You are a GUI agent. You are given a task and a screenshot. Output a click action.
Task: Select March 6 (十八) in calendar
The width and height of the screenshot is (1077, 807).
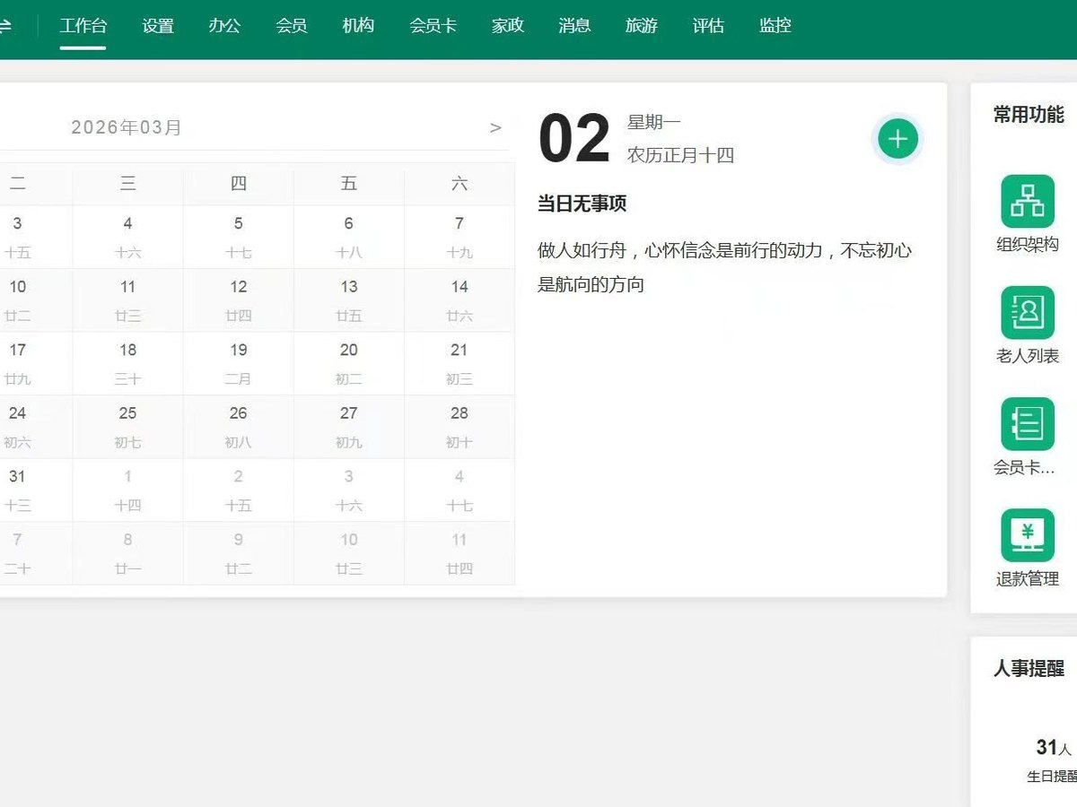tap(348, 237)
